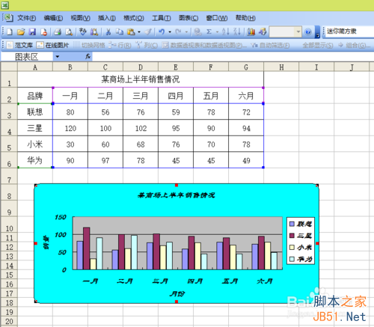
Task: Click the 月份 axis title
Action: pyautogui.click(x=177, y=294)
